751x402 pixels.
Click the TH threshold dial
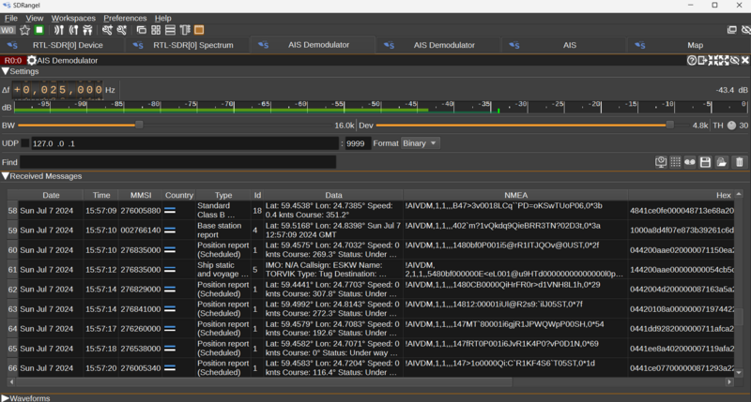click(731, 126)
